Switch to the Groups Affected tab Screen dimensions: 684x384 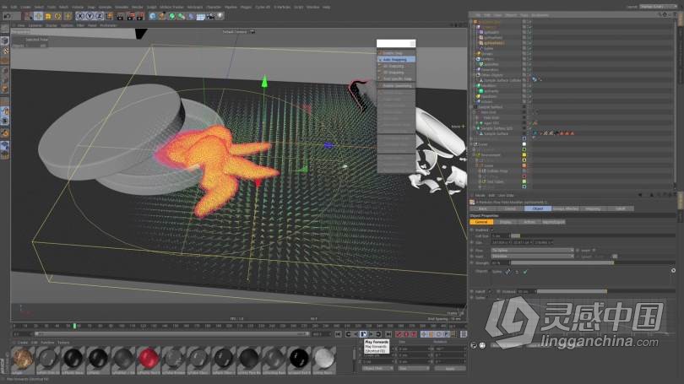click(x=567, y=208)
